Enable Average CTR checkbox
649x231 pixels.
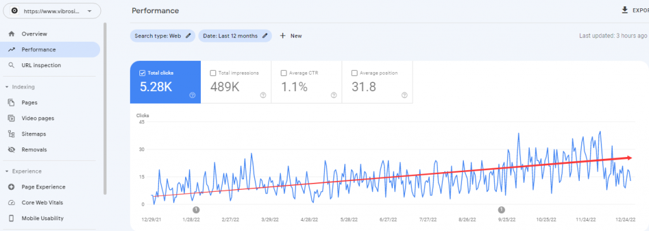(283, 73)
